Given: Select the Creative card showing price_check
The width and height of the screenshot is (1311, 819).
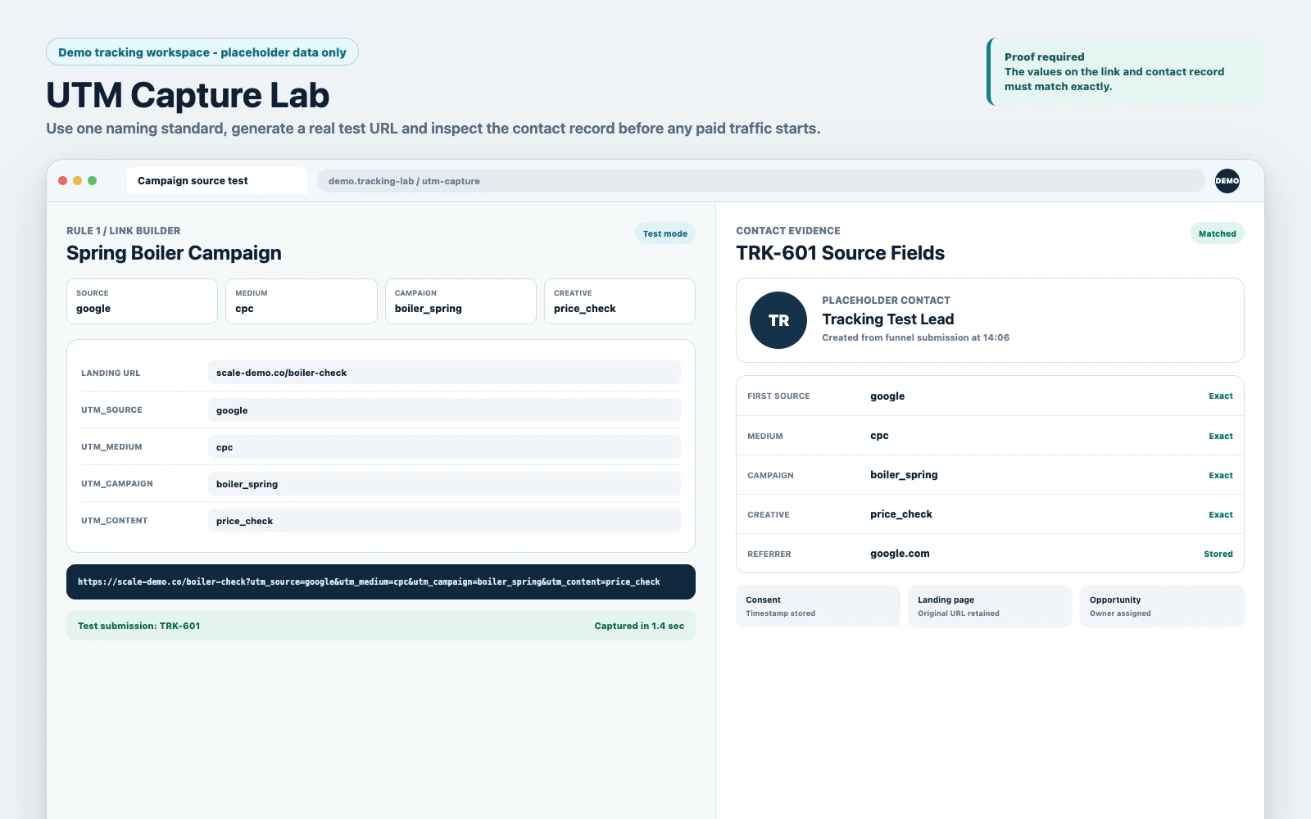Looking at the screenshot, I should pyautogui.click(x=619, y=301).
